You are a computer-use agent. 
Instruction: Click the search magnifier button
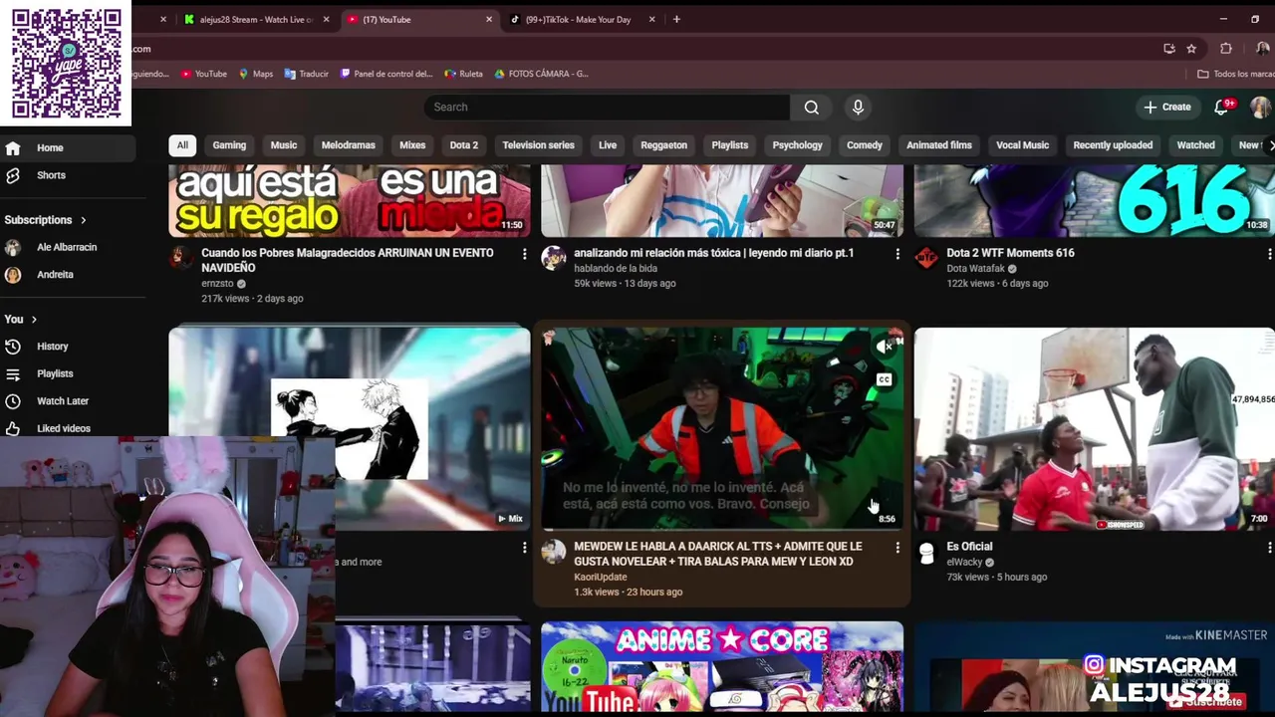(812, 108)
